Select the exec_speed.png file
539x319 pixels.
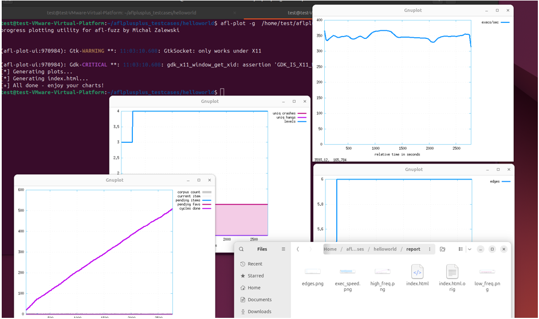348,272
